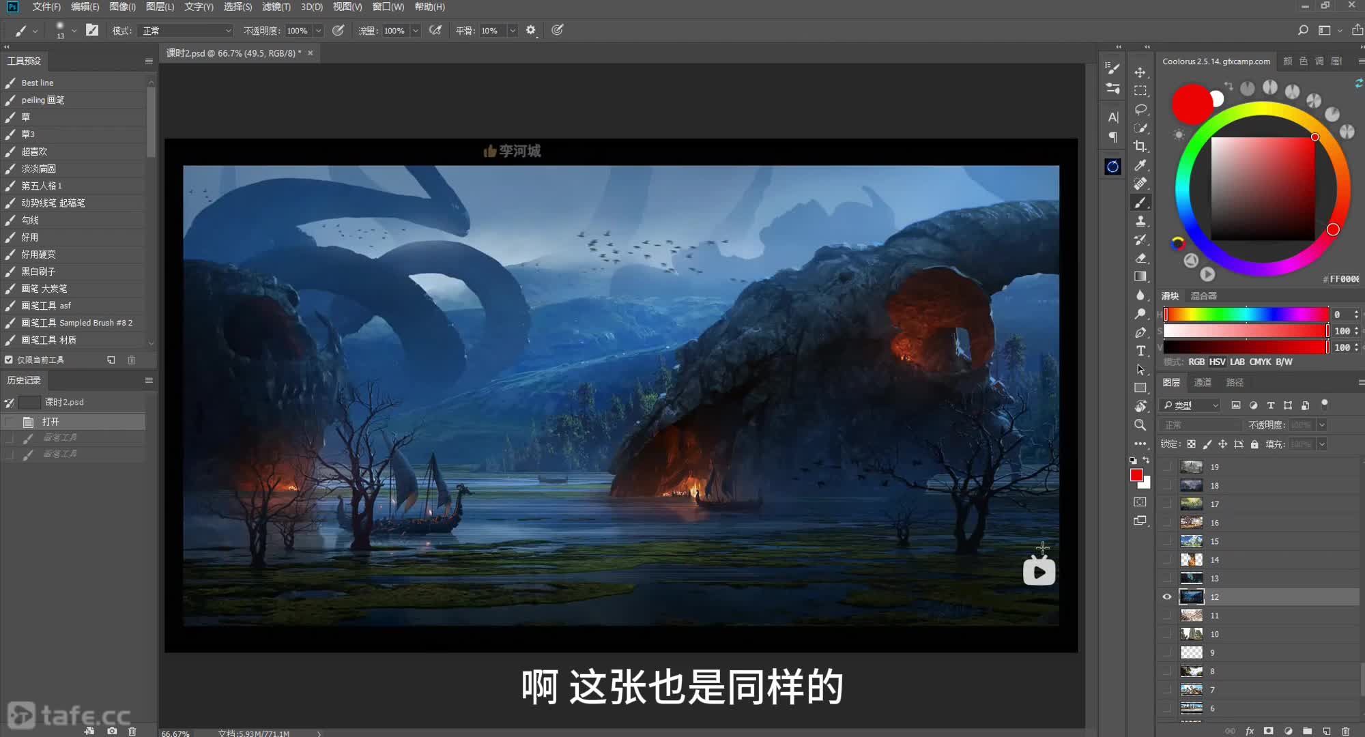Set color mode to CMYK
The width and height of the screenshot is (1365, 737).
(x=1261, y=362)
